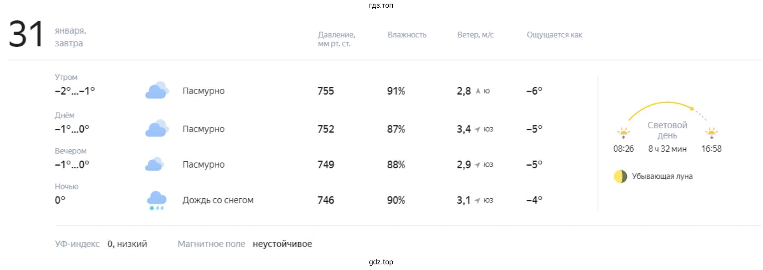Screen dimensions: 763x270
Task: Click the Убывающая луна text
Action: pyautogui.click(x=662, y=176)
